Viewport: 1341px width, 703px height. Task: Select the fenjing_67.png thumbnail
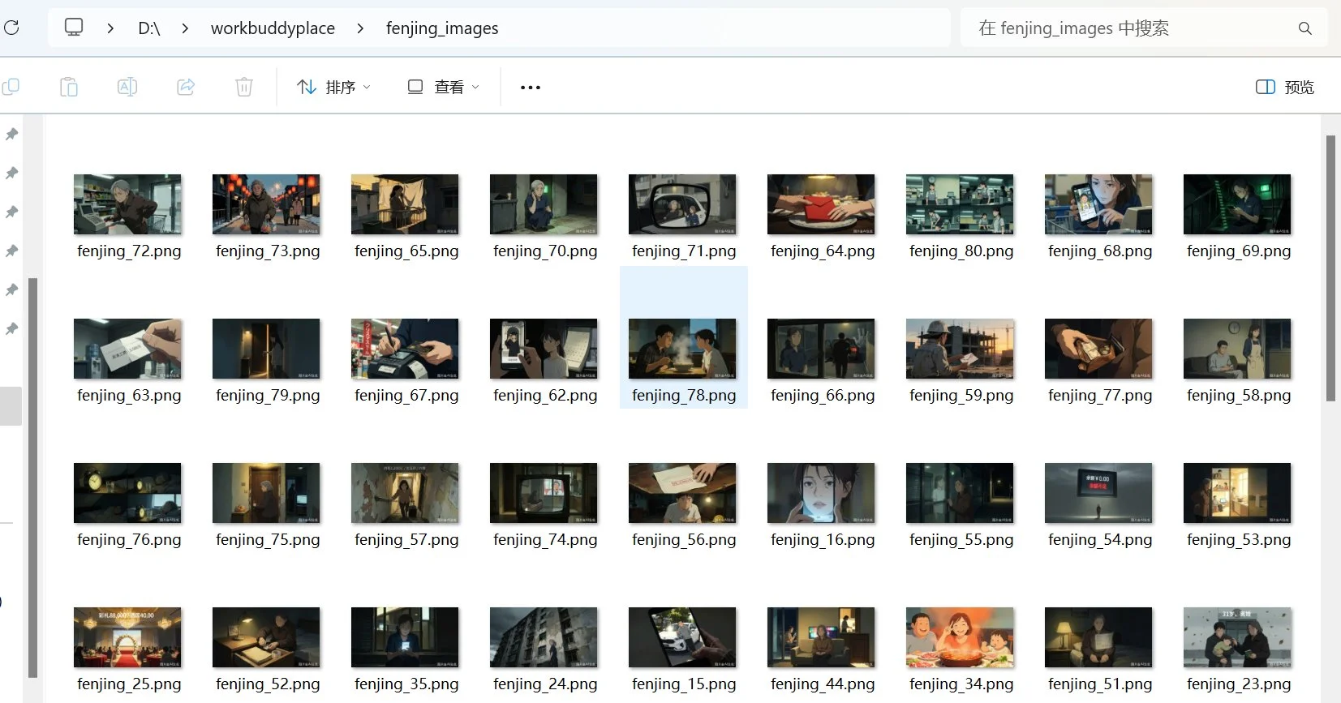point(406,349)
